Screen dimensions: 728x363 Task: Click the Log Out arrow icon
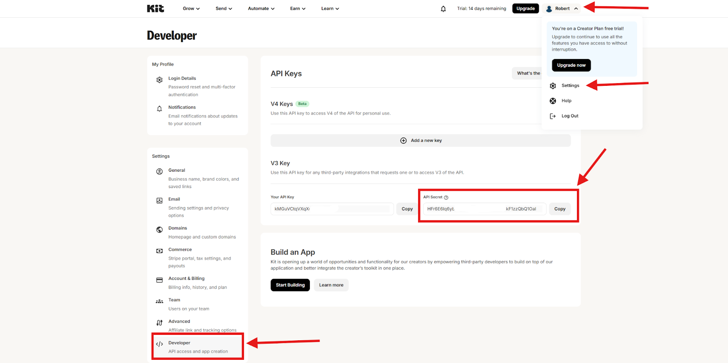click(x=553, y=116)
